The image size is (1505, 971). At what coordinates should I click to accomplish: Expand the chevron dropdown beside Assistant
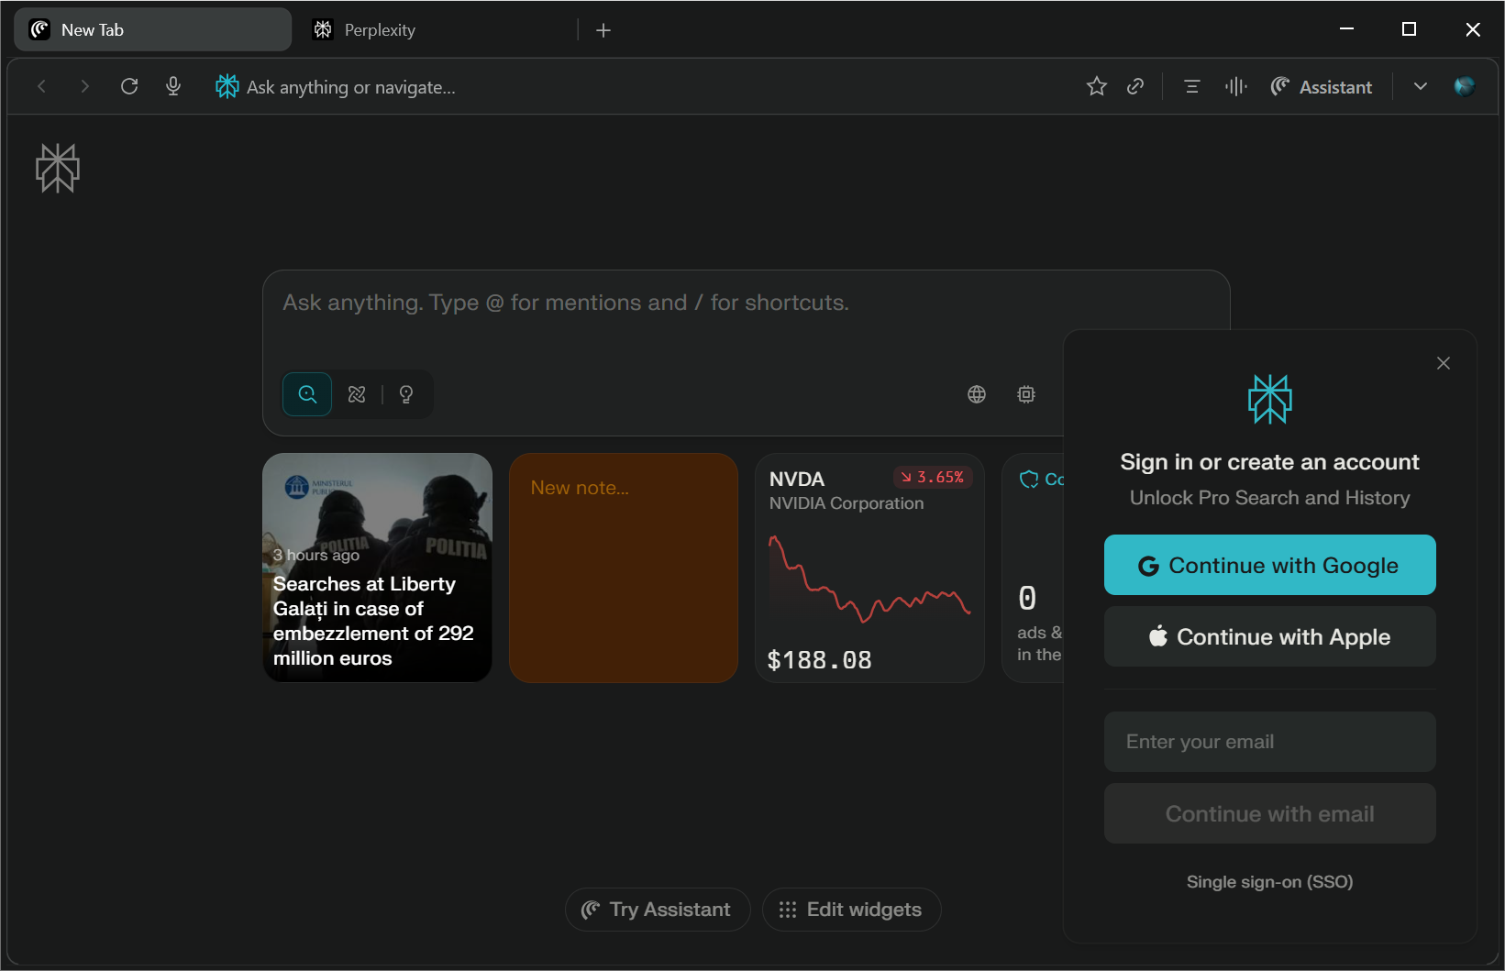[1420, 86]
